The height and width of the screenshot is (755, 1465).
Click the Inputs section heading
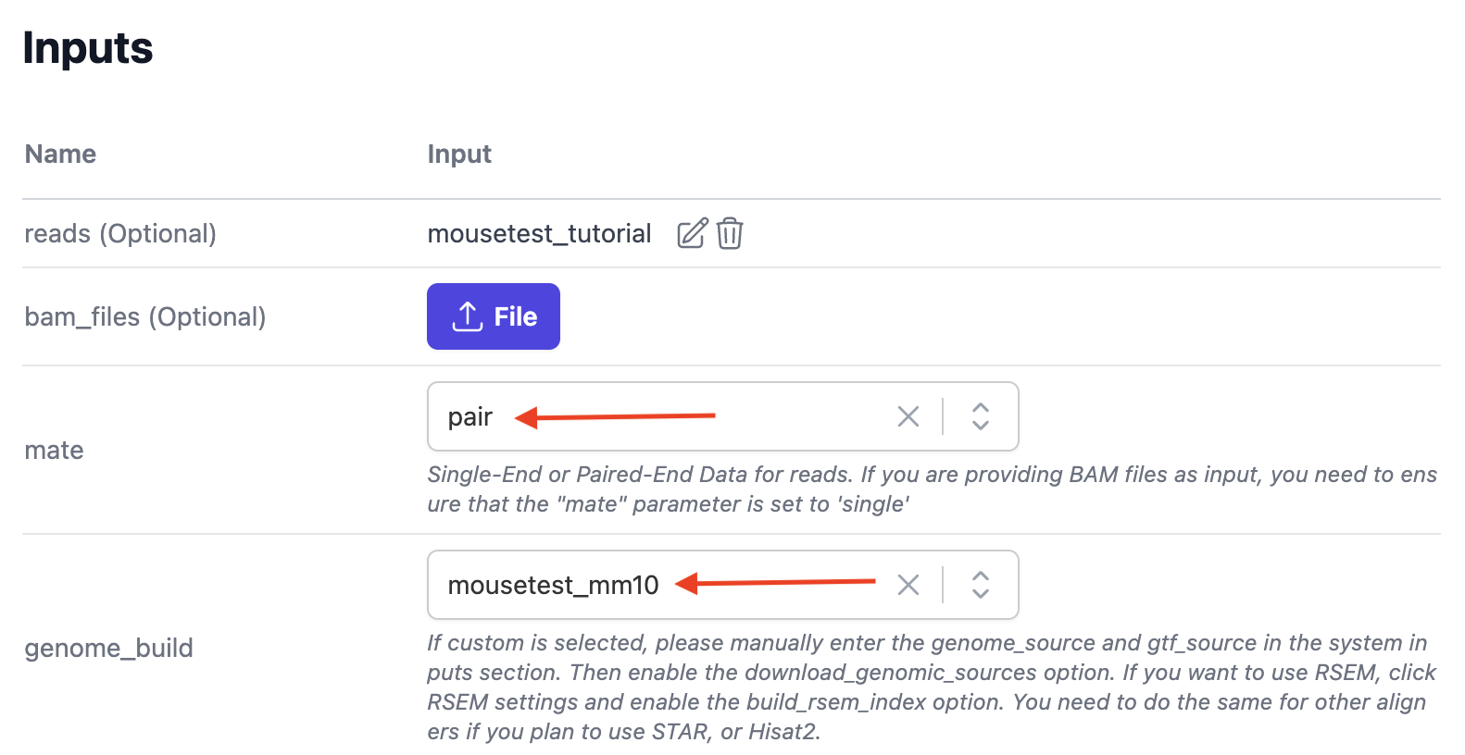pyautogui.click(x=88, y=48)
